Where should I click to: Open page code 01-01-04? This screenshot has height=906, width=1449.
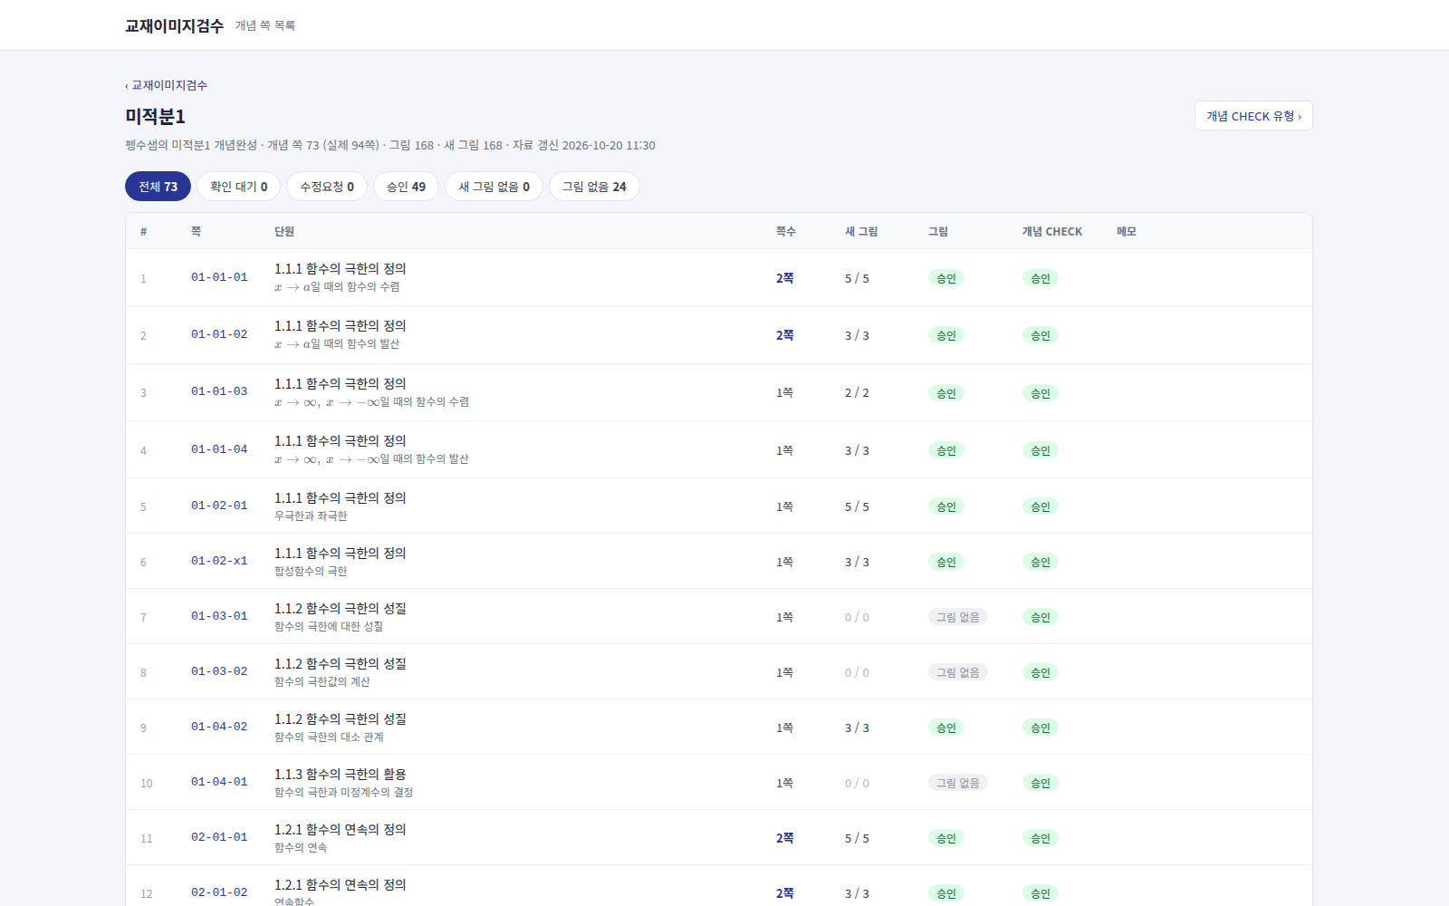(x=219, y=449)
